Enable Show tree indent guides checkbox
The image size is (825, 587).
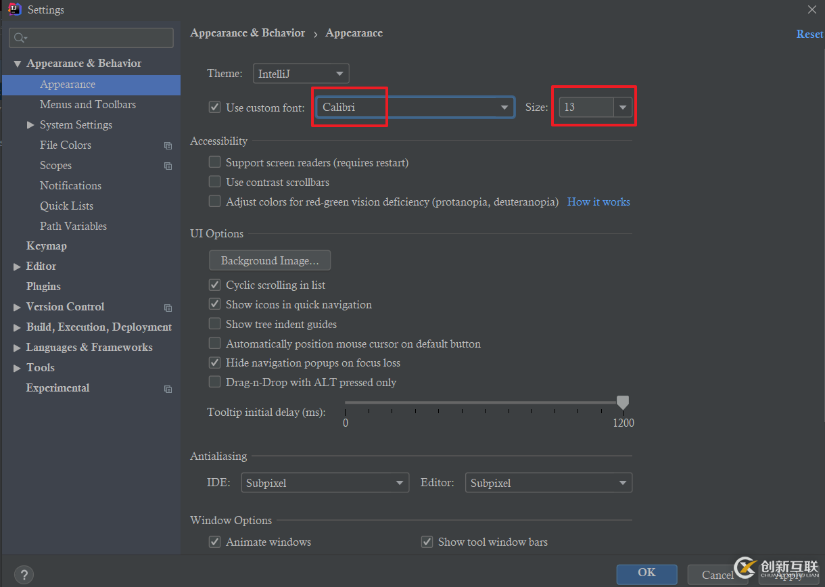click(x=215, y=324)
